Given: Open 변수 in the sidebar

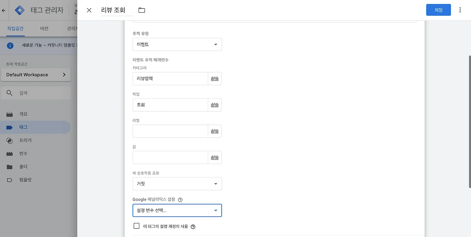Looking at the screenshot, I should point(35,153).
